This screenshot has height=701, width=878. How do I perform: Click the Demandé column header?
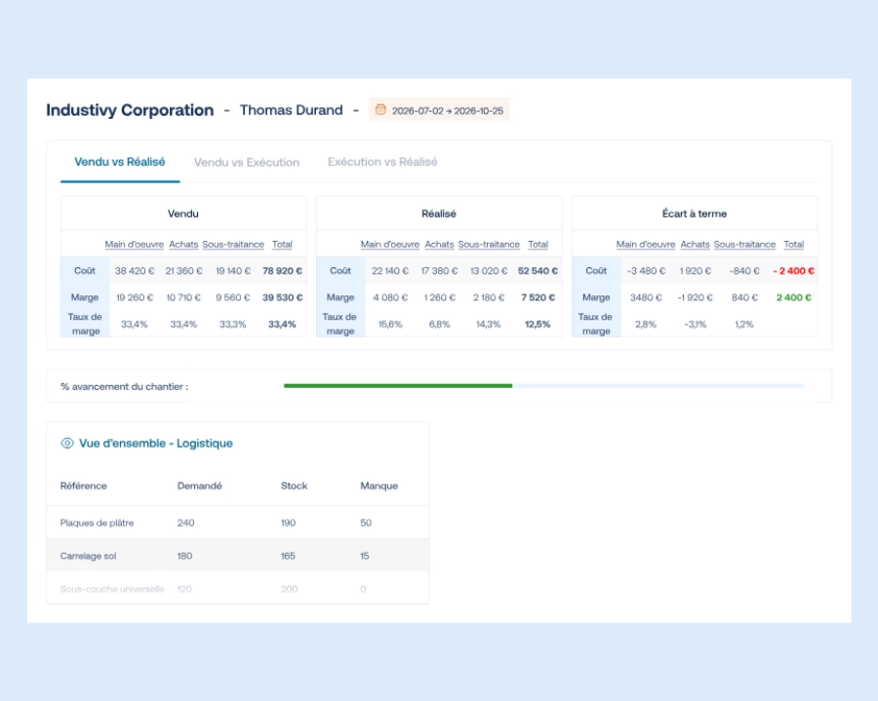click(199, 486)
